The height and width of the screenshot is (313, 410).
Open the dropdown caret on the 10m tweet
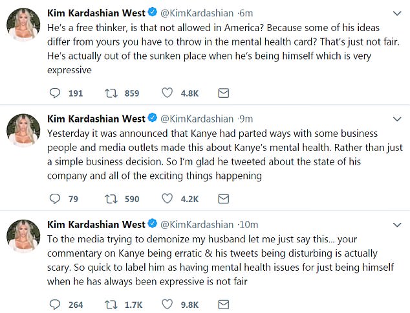point(395,224)
